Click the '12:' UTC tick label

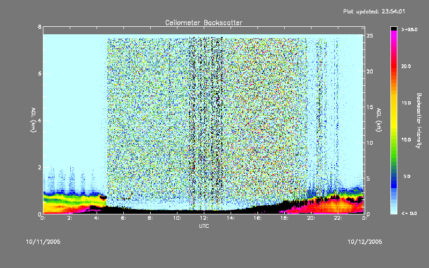[x=204, y=218]
